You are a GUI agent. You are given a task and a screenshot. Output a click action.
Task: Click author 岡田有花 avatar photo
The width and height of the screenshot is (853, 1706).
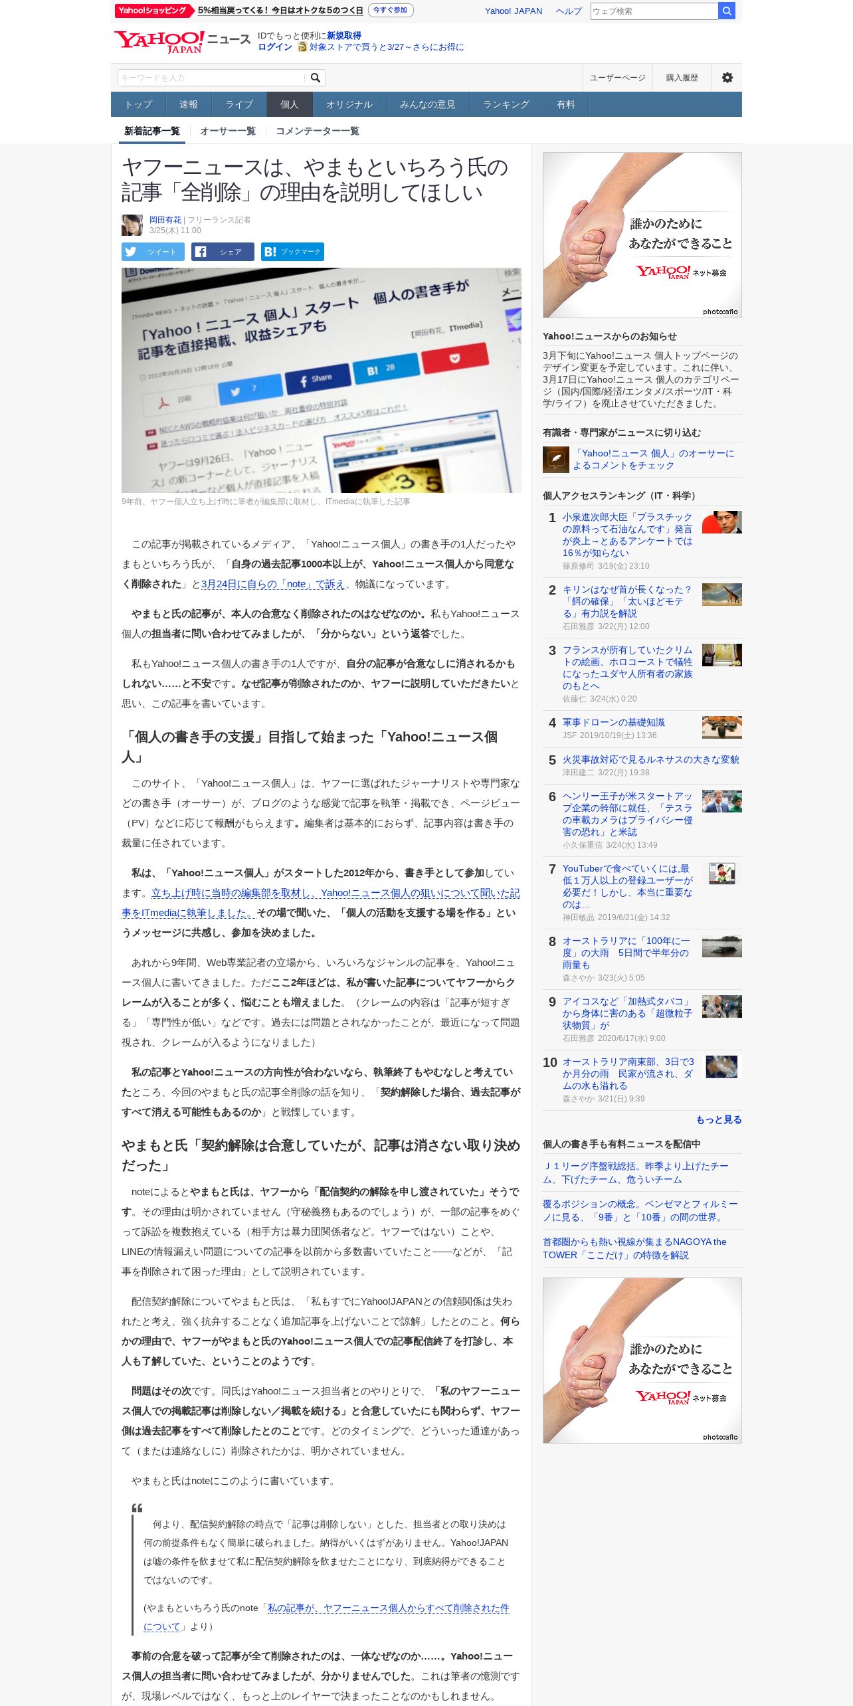(x=132, y=225)
